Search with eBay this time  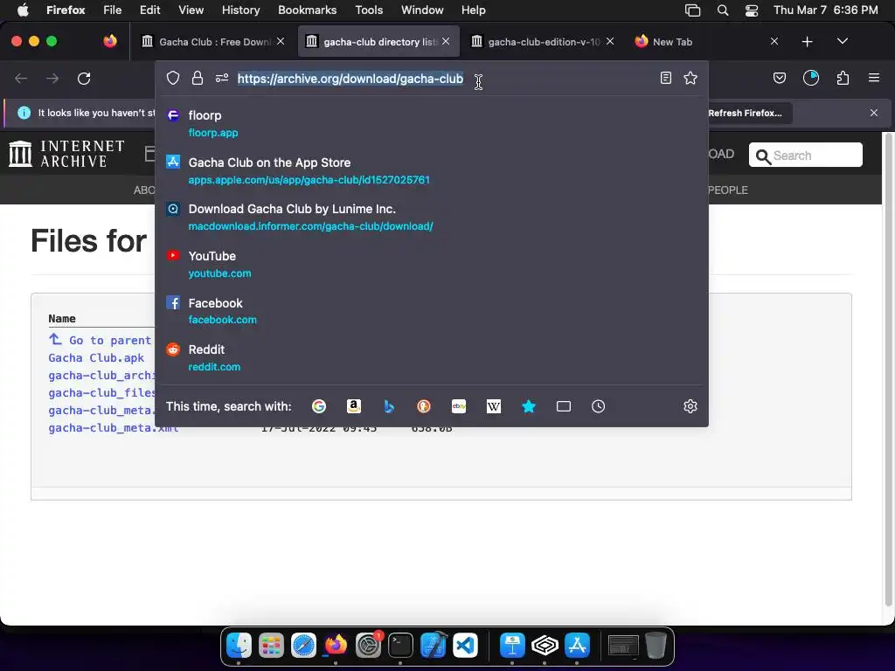pos(459,406)
